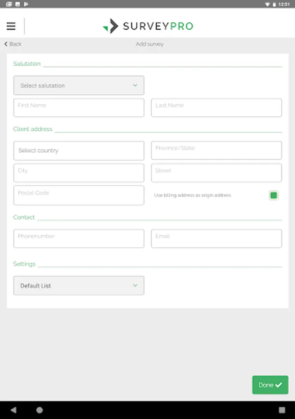
Task: Open Select salutation dropdown
Action: [79, 86]
